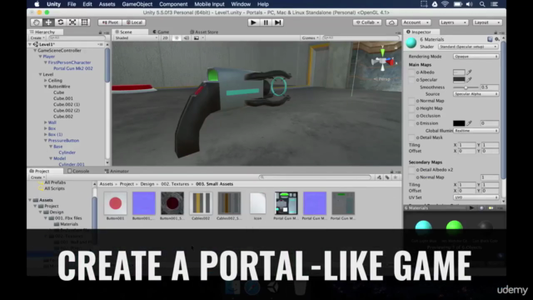This screenshot has width=533, height=300.
Task: Click the volume icon in menu bar
Action: coord(470,4)
